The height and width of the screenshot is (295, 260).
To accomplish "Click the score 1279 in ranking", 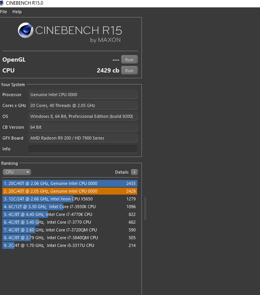I will click(x=131, y=199).
